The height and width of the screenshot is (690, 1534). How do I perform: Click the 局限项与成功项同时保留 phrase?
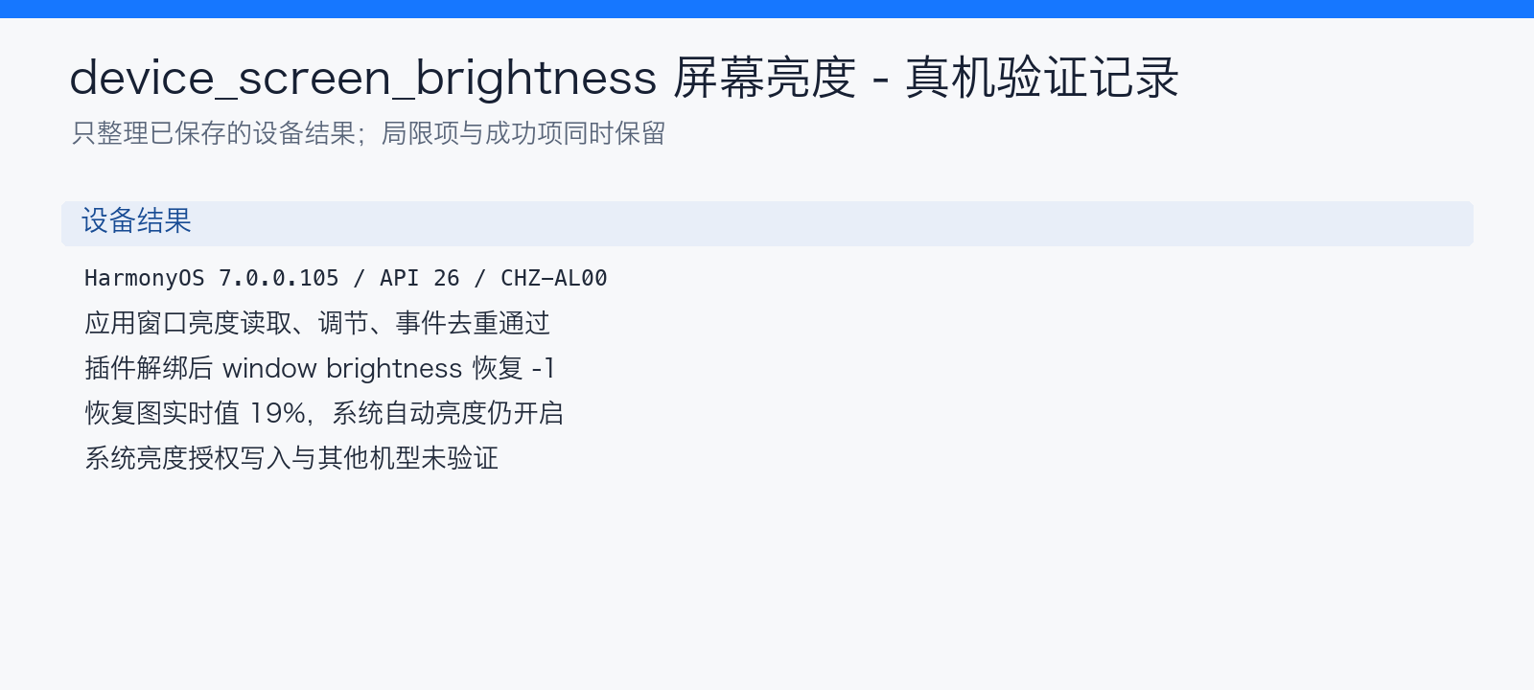tap(523, 133)
